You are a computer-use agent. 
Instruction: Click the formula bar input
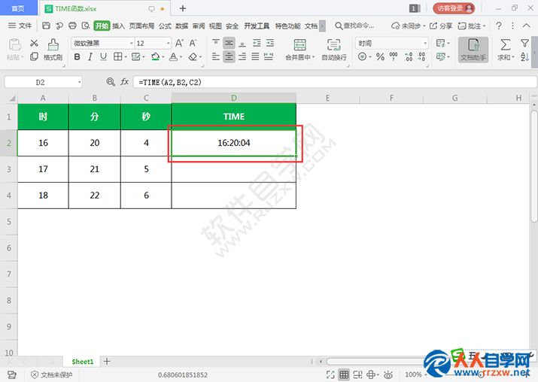pos(335,82)
